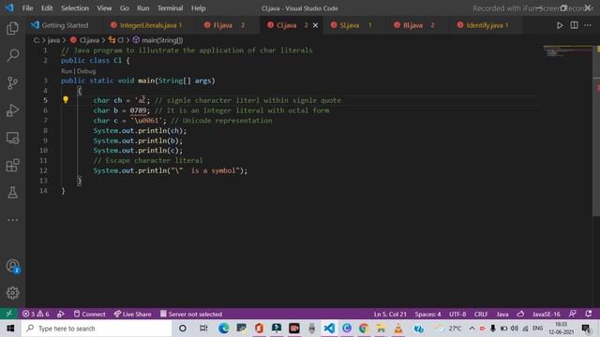Click Debug code lens above main
This screenshot has width=600, height=337.
pyautogui.click(x=86, y=71)
